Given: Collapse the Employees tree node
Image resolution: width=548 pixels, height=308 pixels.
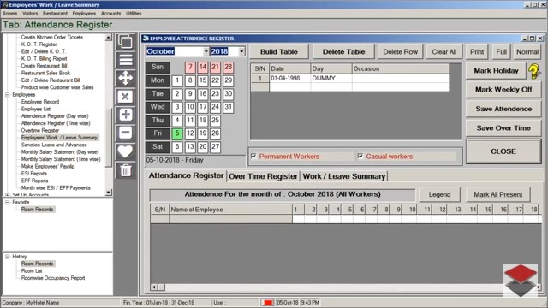Looking at the screenshot, I should pos(8,95).
